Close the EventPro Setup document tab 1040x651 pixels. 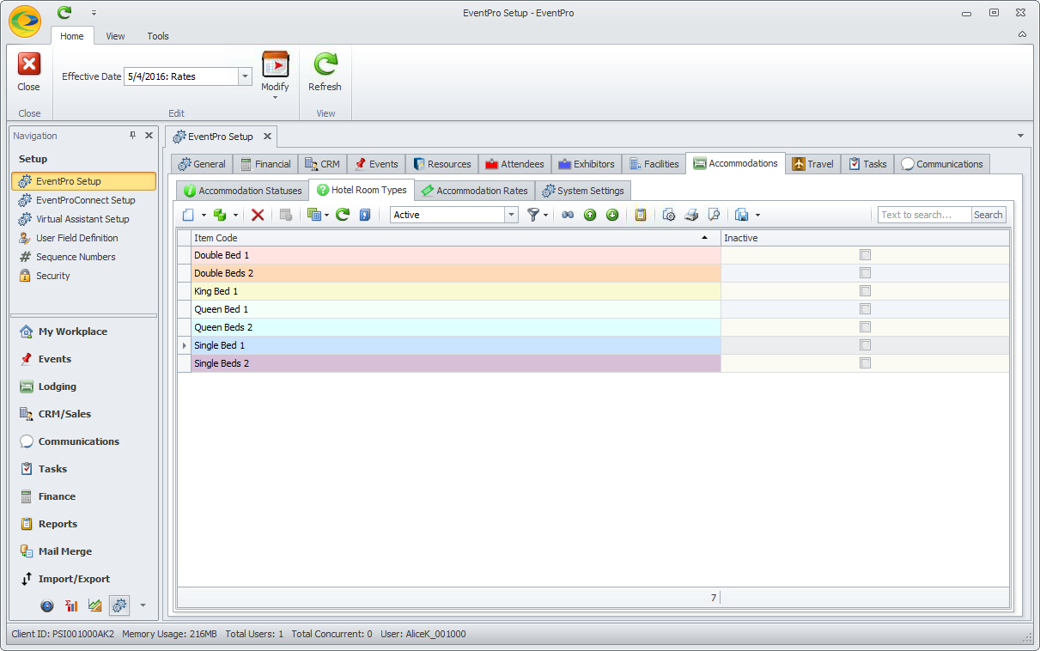point(267,136)
